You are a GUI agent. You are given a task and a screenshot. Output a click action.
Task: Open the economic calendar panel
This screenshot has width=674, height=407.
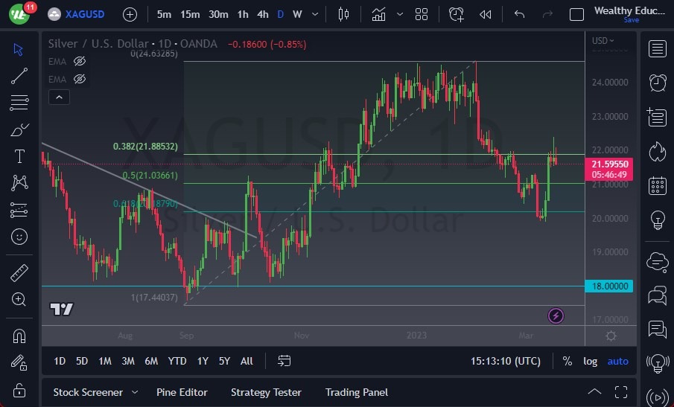tap(657, 185)
